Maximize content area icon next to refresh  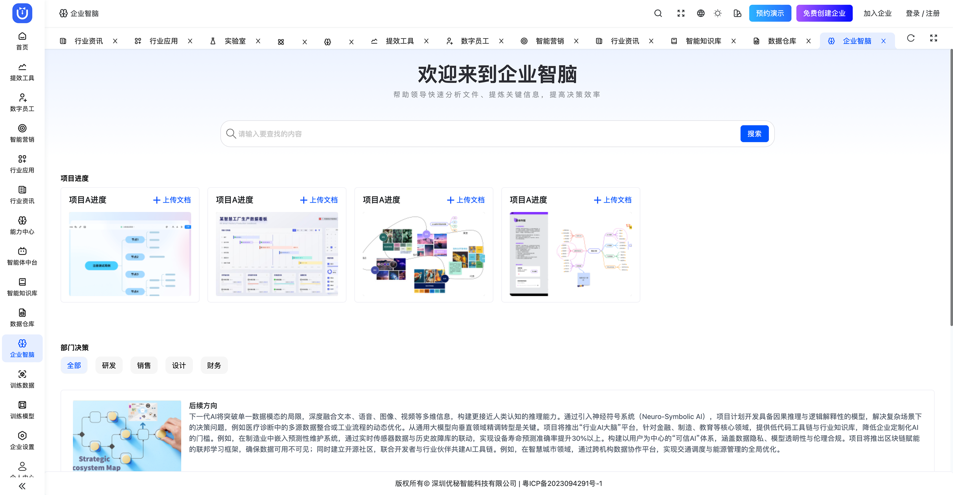[x=933, y=38]
